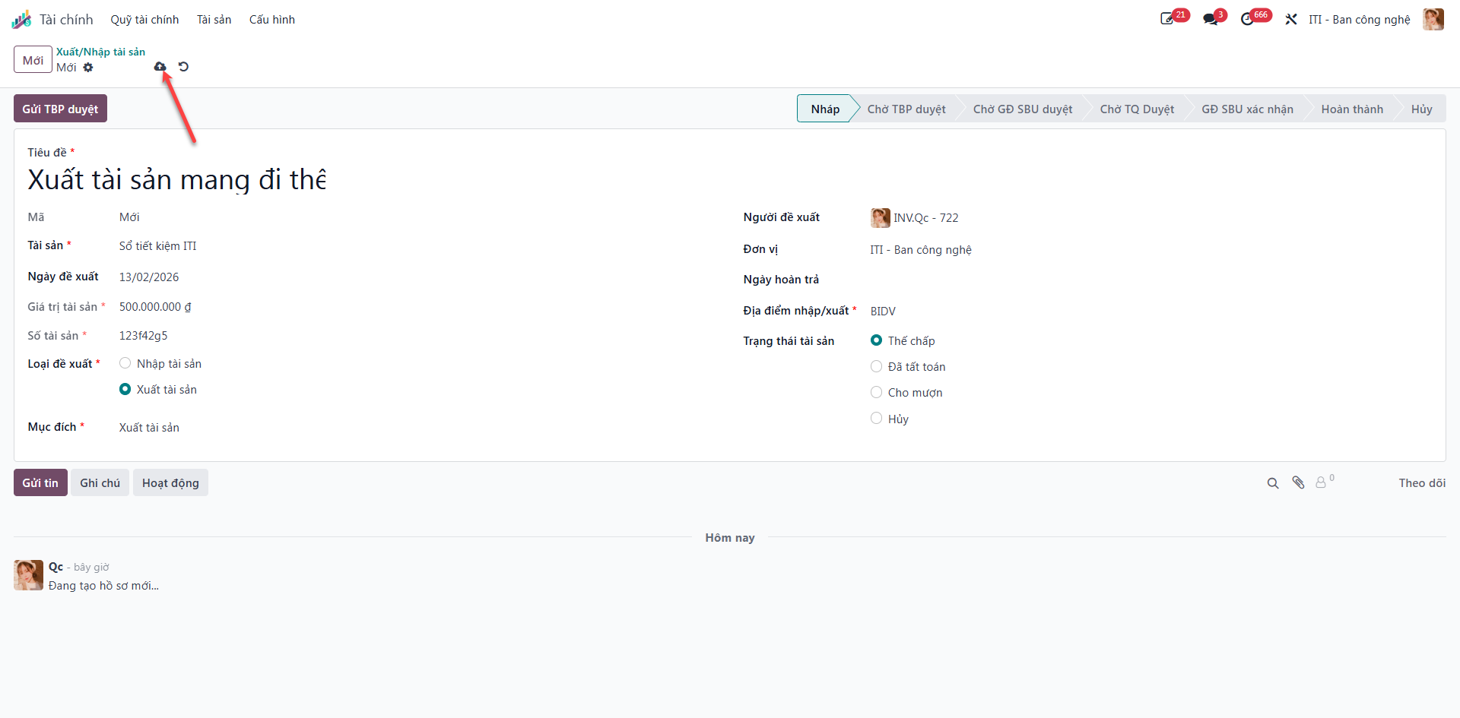Choose Đã tất toán asset status
This screenshot has height=718, width=1460.
(877, 366)
